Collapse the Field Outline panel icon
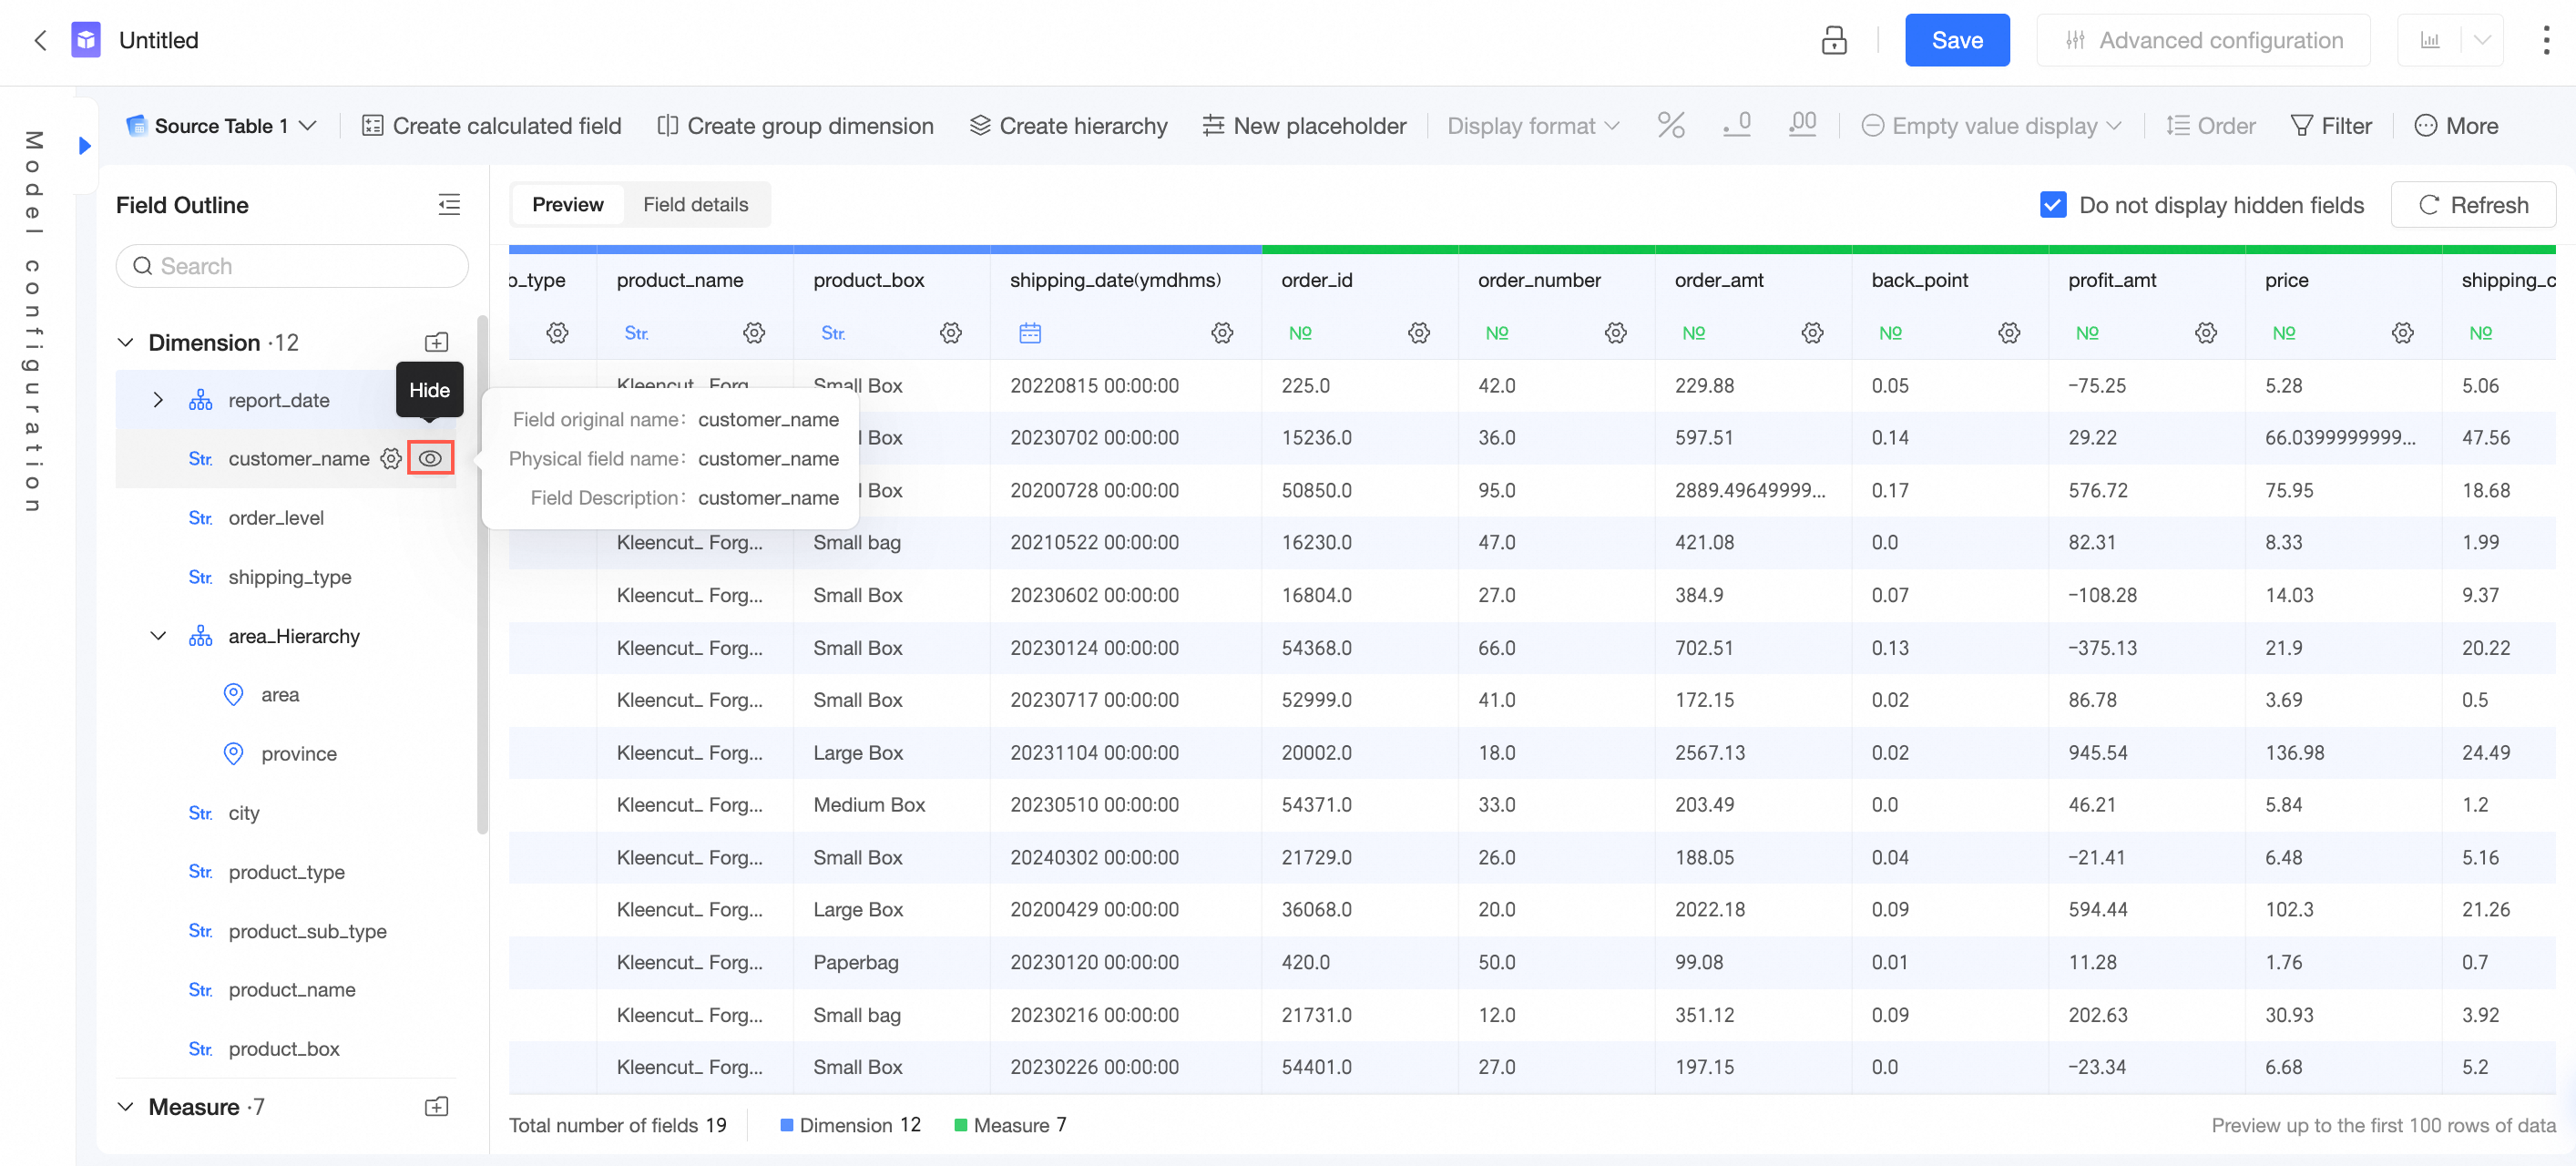 coord(449,204)
